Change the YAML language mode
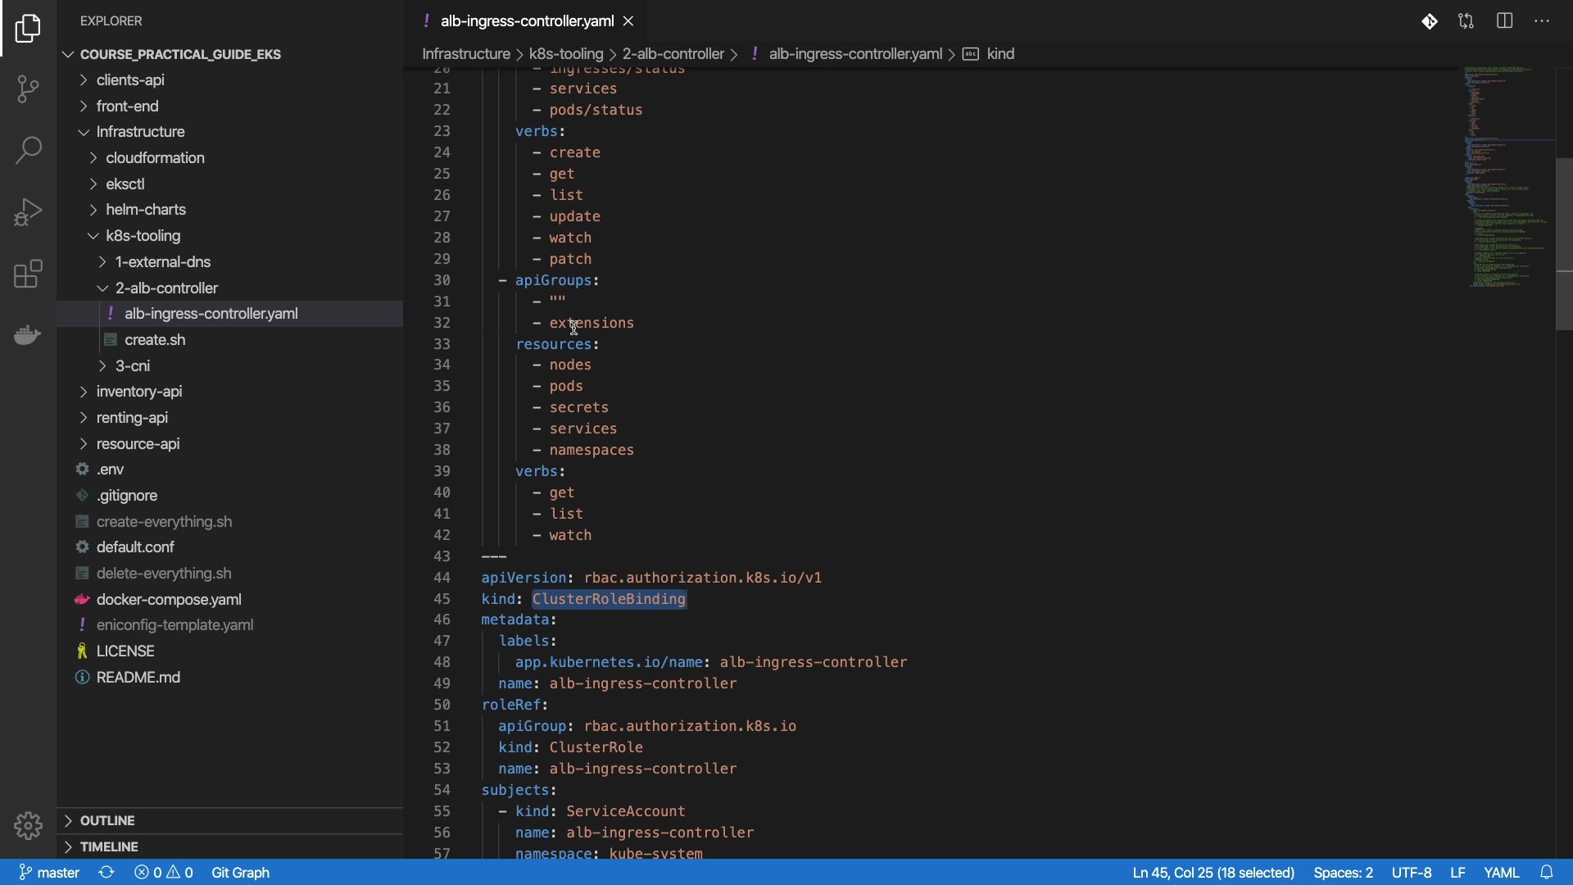 point(1501,872)
